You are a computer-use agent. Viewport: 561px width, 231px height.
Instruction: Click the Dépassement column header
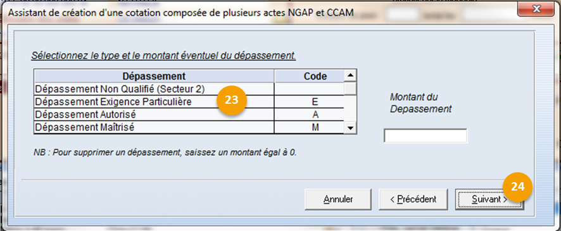point(154,76)
